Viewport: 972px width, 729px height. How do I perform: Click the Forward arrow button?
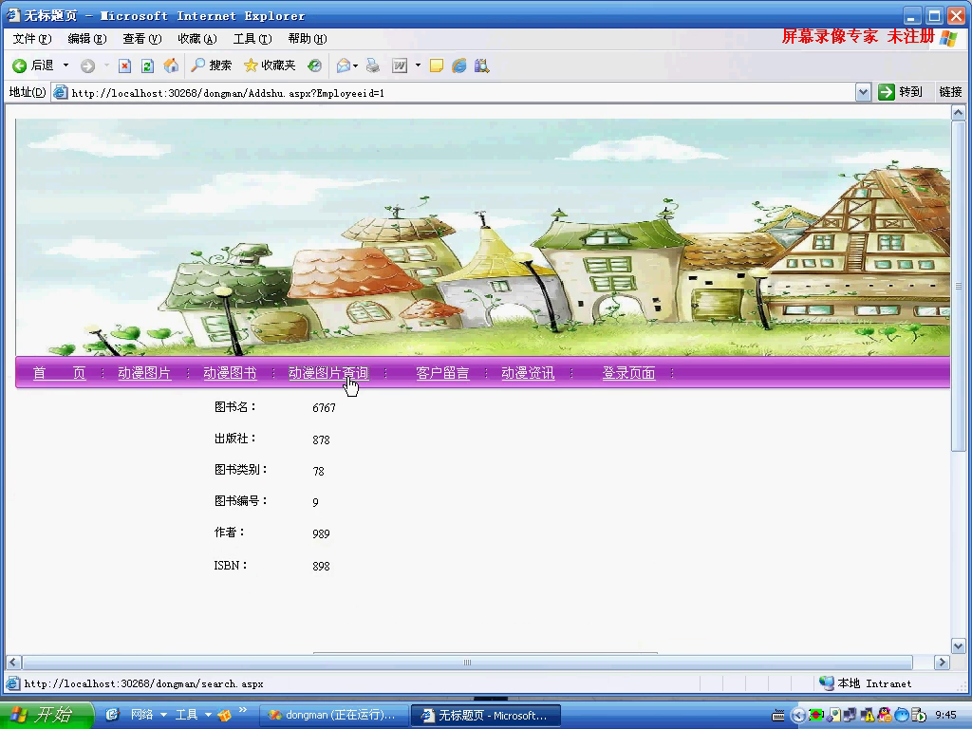[87, 65]
